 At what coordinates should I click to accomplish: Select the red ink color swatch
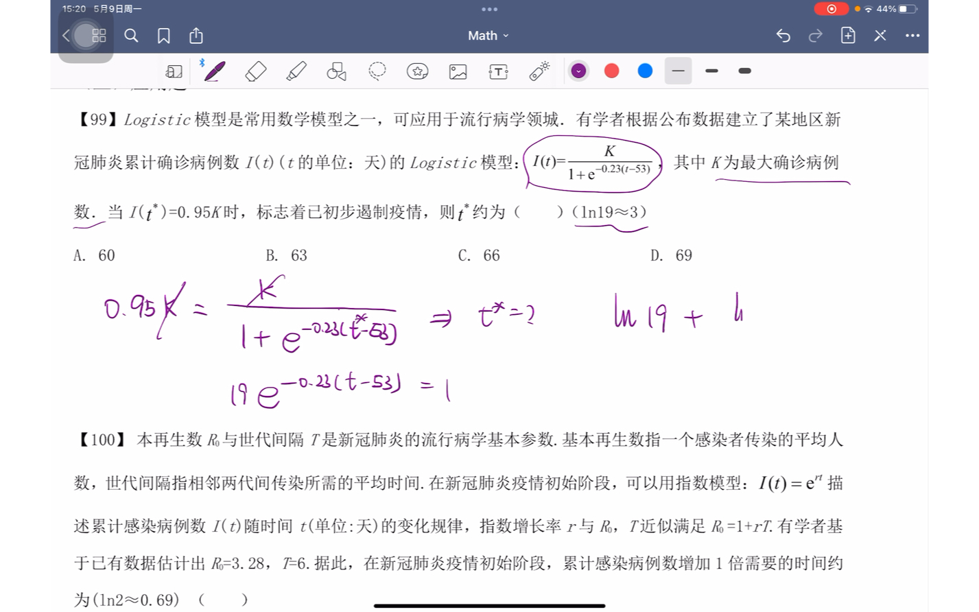pos(611,71)
